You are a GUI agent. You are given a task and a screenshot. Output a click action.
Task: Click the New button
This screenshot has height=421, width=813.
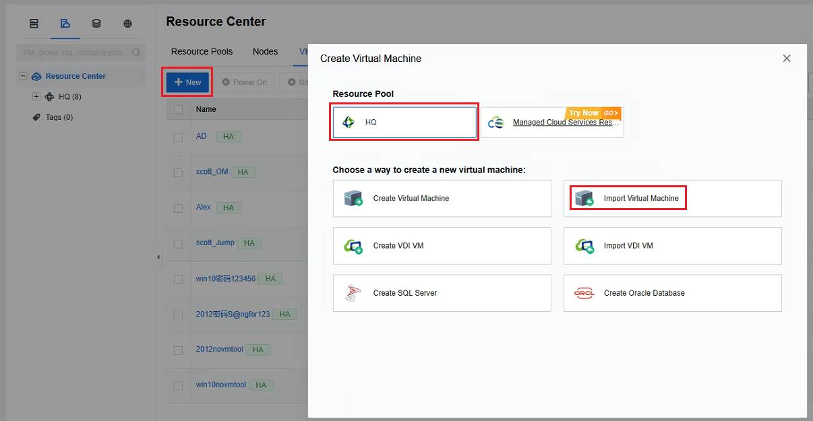(187, 82)
